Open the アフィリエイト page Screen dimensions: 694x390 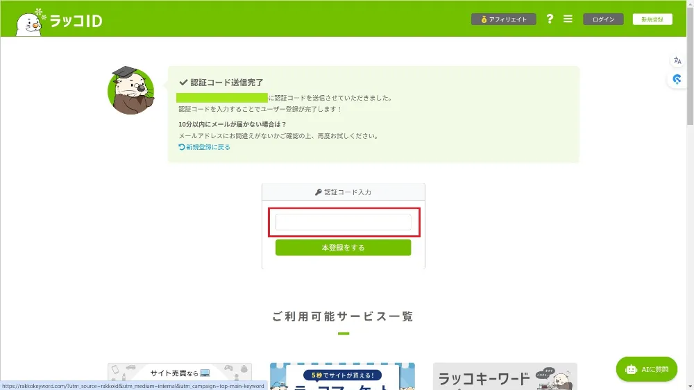coord(503,19)
